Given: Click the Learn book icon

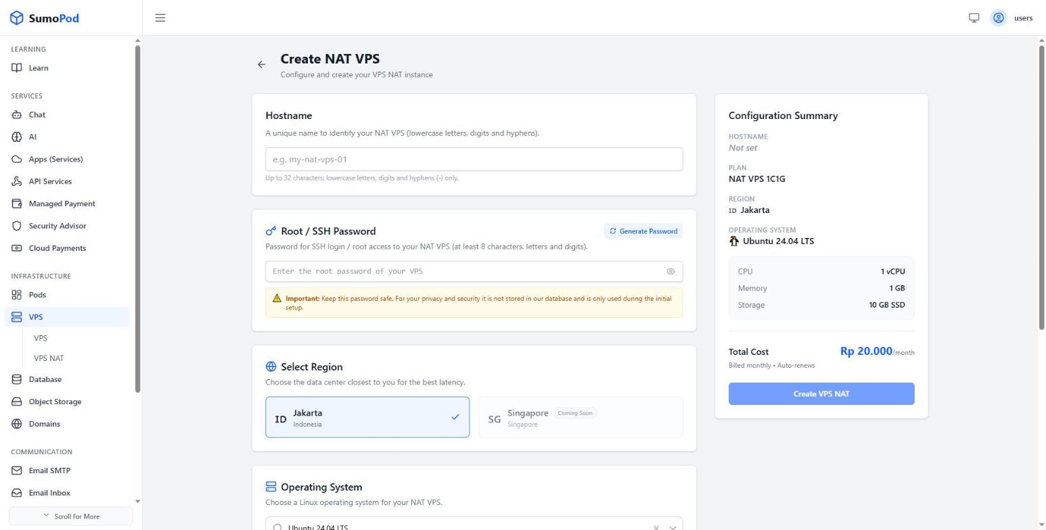Looking at the screenshot, I should pos(17,68).
